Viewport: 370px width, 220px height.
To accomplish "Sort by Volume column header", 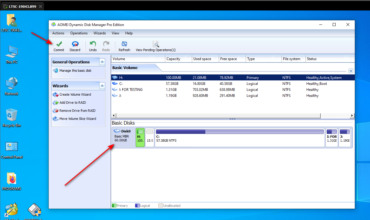I will (138, 59).
